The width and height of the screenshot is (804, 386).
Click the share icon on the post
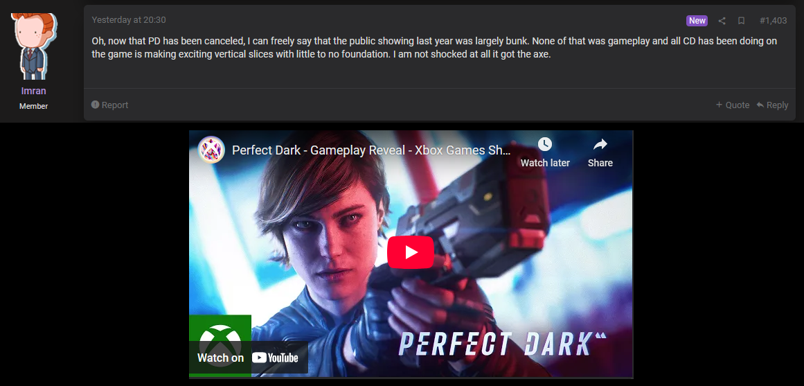point(722,21)
